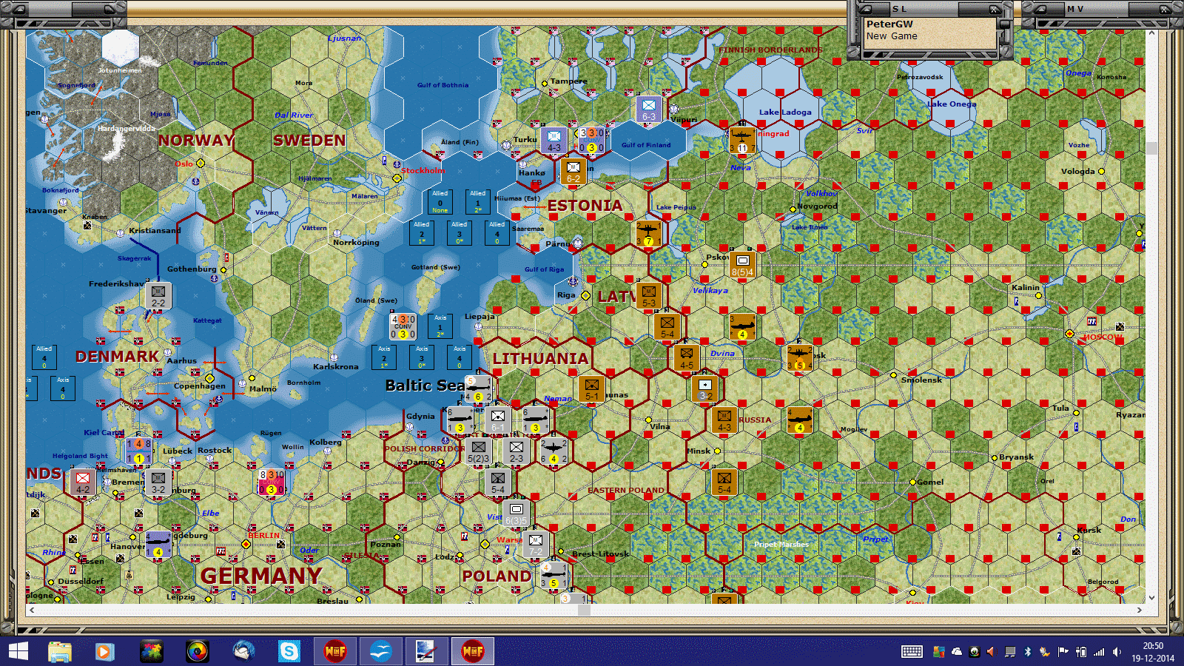Click the Vologda city label
The height and width of the screenshot is (666, 1184).
(1077, 171)
